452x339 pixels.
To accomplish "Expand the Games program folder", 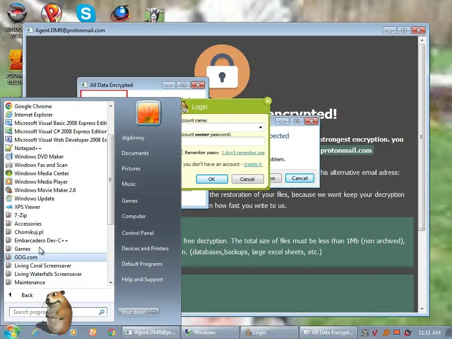I will (x=56, y=249).
